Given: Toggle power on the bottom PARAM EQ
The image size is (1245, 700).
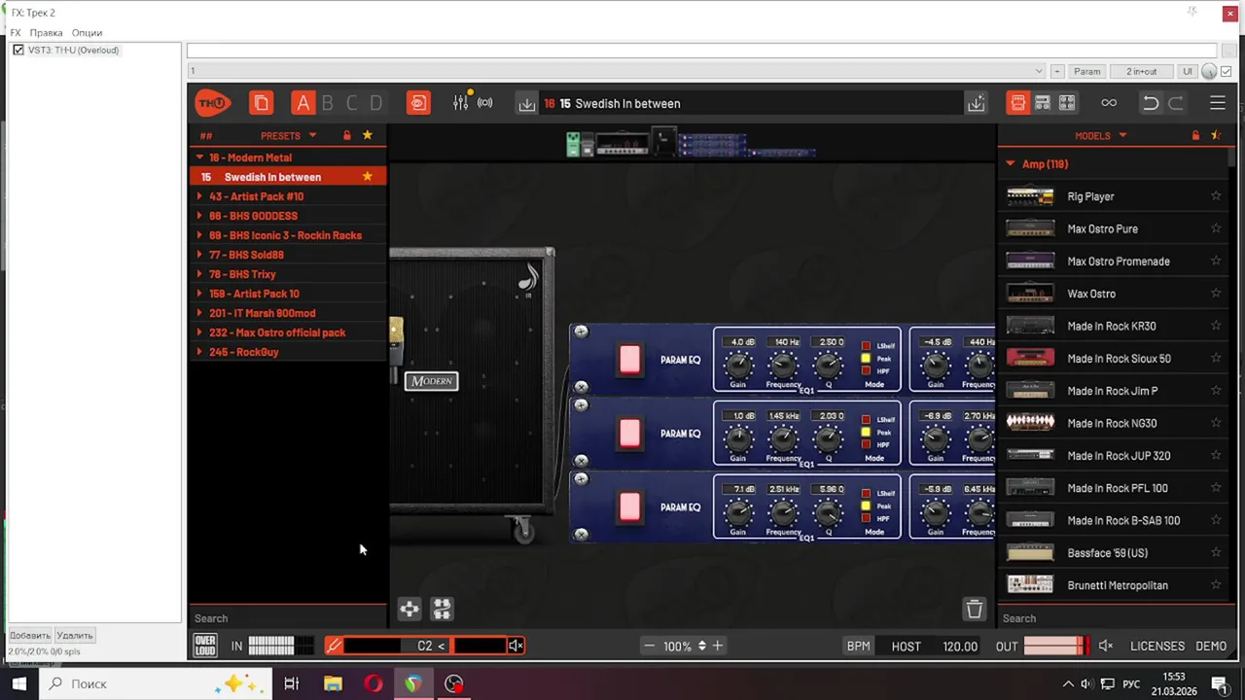Looking at the screenshot, I should tap(629, 507).
